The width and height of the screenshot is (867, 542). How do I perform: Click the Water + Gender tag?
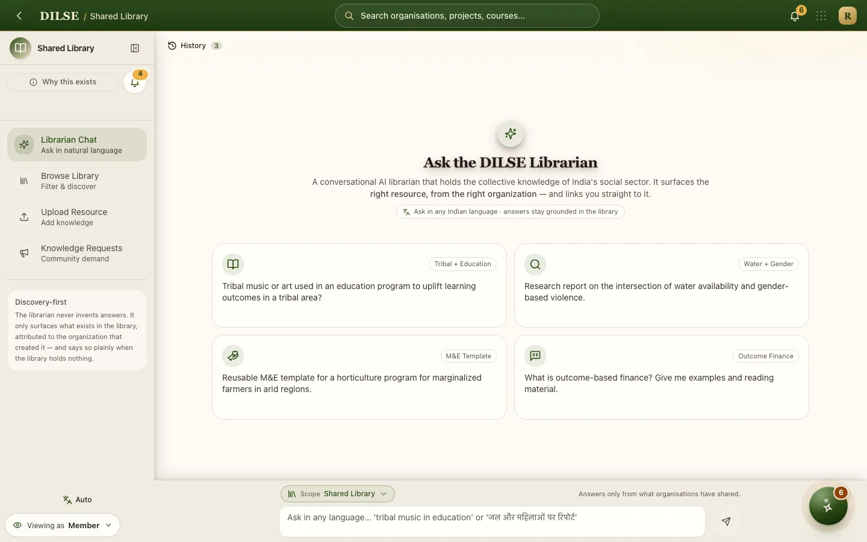[x=768, y=264]
